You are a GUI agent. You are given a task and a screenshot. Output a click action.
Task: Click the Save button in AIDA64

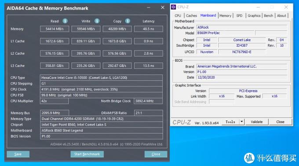click(18, 154)
